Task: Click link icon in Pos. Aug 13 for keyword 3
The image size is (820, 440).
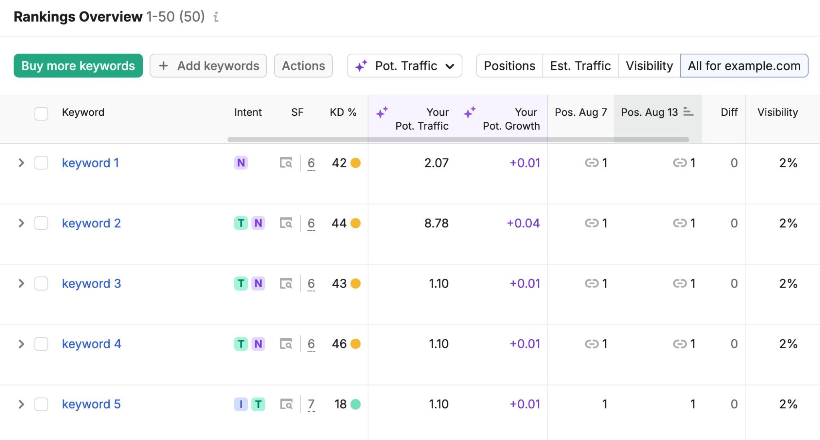Action: click(x=680, y=283)
